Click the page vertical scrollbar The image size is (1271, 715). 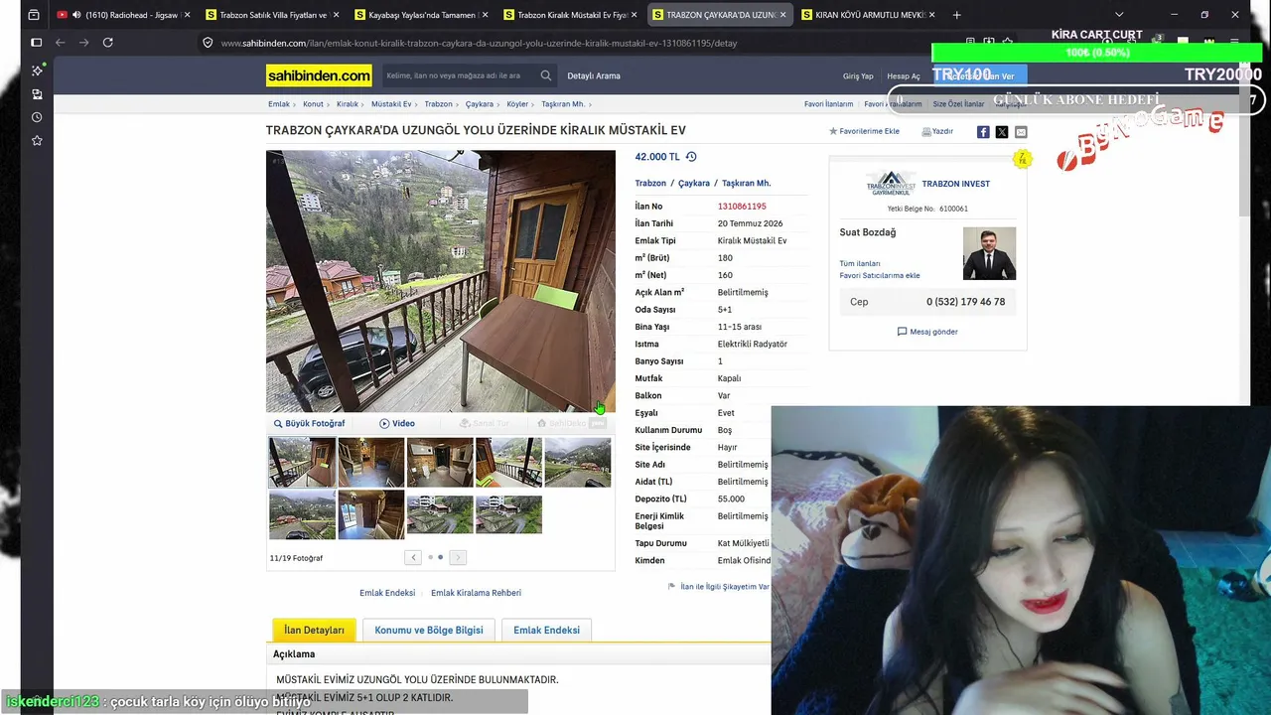click(x=1244, y=139)
